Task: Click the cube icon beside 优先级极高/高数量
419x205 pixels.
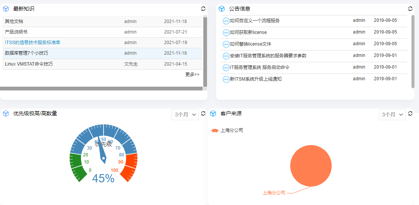Action: (6, 113)
